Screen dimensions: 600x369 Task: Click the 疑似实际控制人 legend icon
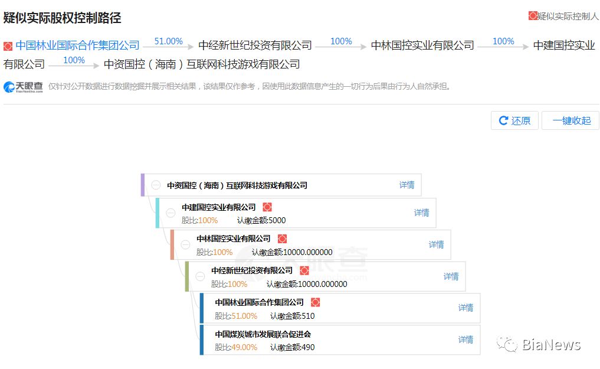point(533,16)
